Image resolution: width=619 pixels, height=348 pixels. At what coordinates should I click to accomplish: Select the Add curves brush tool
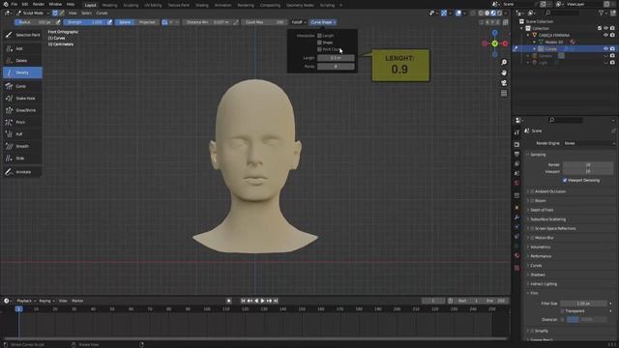click(x=22, y=48)
